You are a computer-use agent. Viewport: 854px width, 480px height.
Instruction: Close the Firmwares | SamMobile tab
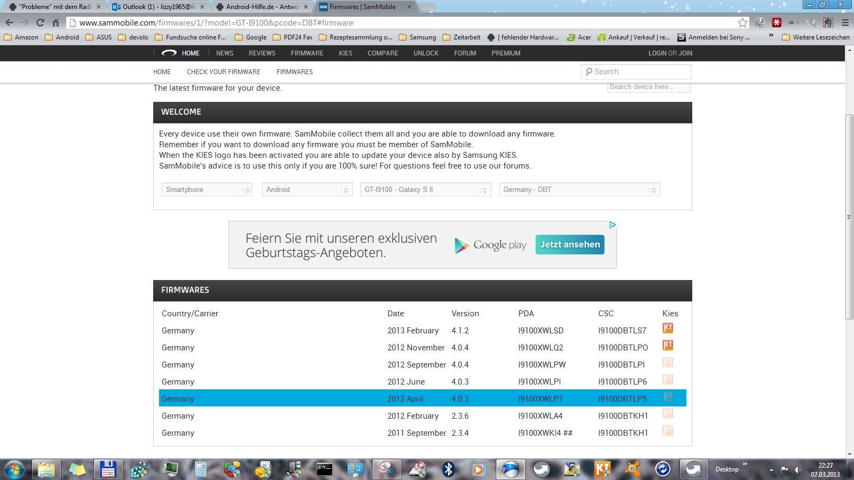click(409, 7)
